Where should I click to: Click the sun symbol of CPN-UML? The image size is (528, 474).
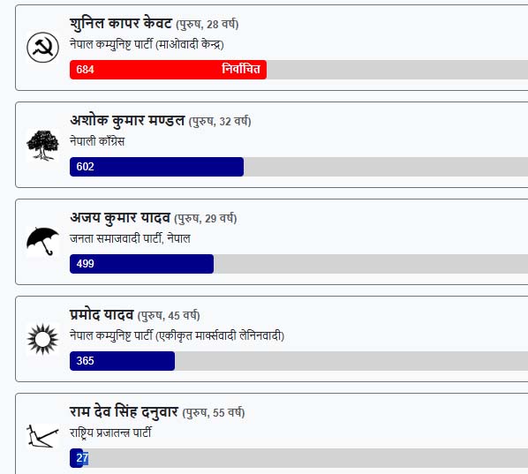(x=42, y=339)
